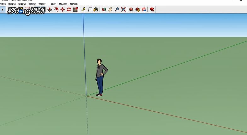Choose the Paint Bucket tool
The width and height of the screenshot is (247, 135).
click(96, 9)
